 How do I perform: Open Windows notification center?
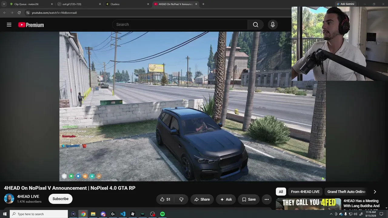[382, 214]
